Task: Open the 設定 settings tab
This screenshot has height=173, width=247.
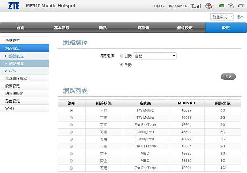Action: point(226,28)
